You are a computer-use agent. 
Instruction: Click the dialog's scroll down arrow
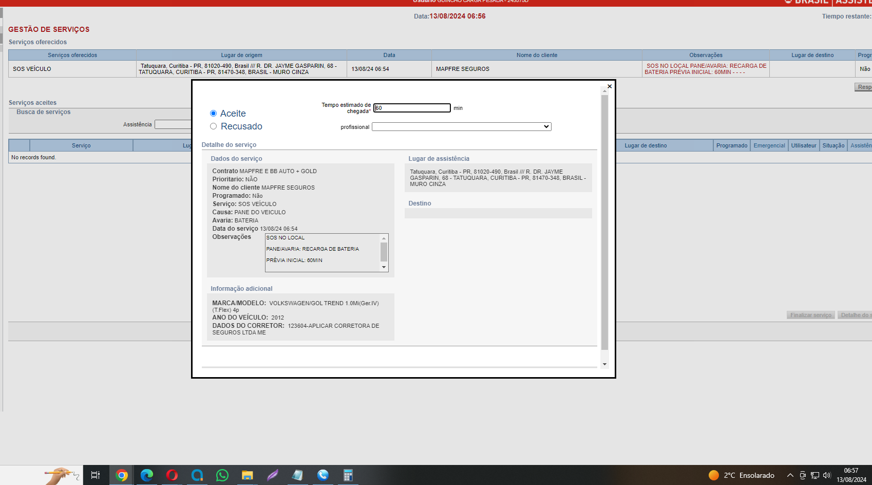[x=604, y=364]
